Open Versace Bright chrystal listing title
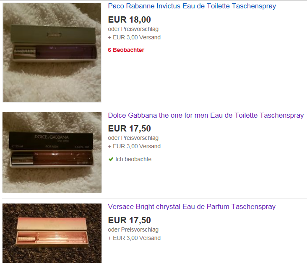 [192, 207]
